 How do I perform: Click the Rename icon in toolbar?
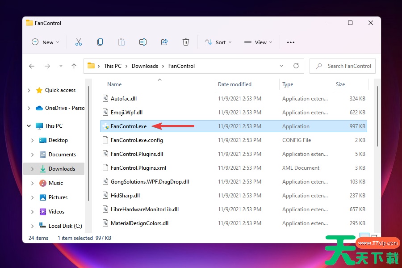coord(143,42)
